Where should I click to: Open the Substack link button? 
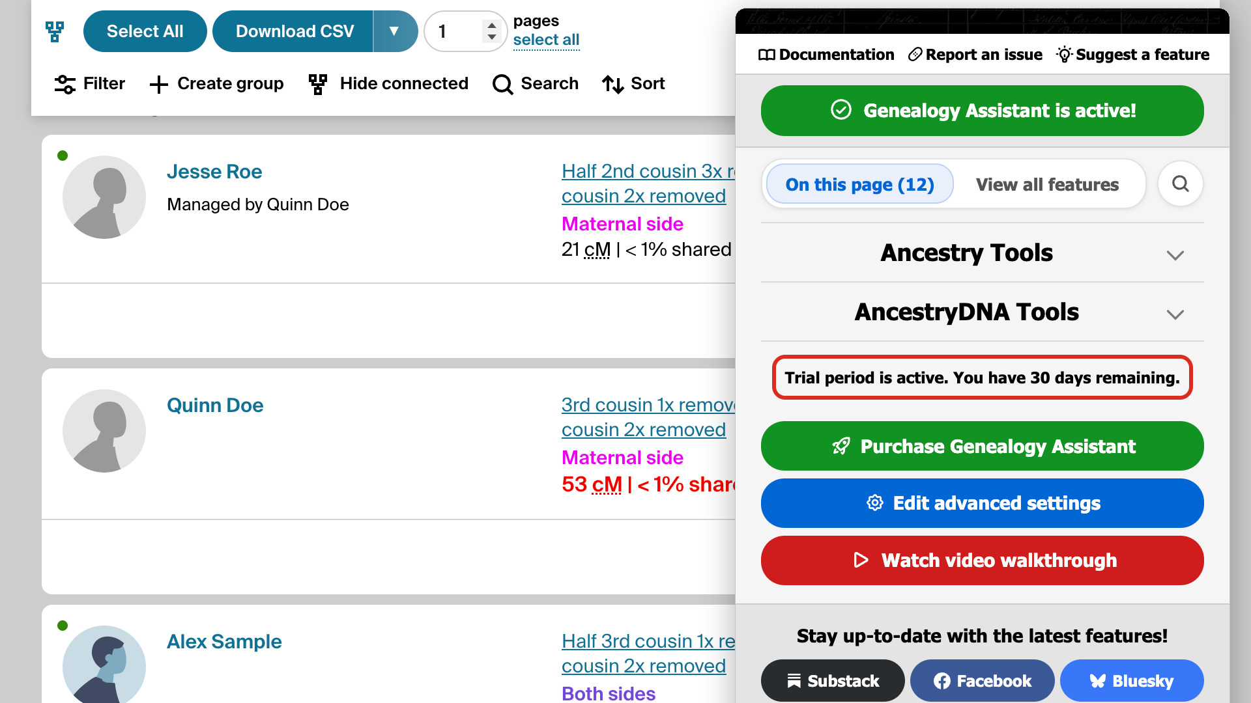coord(833,681)
